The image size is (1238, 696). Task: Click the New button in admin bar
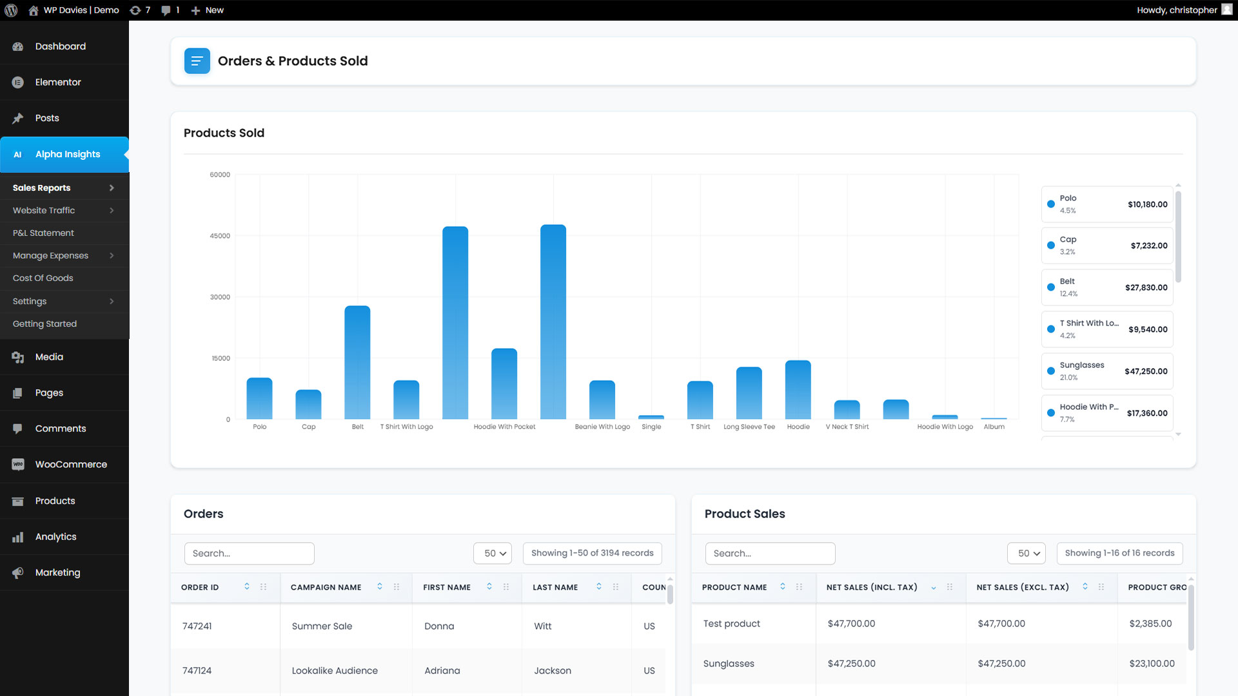(x=208, y=10)
